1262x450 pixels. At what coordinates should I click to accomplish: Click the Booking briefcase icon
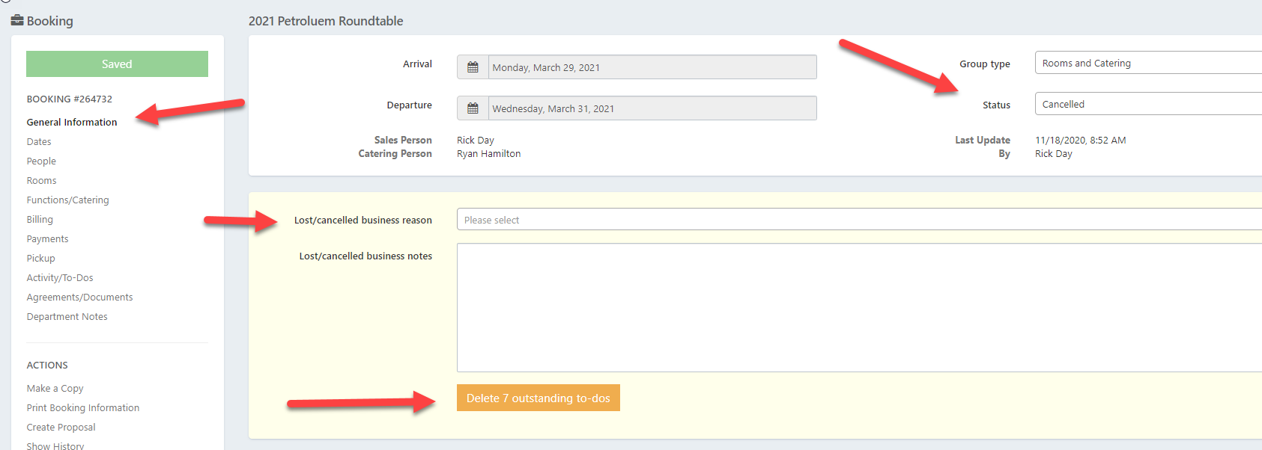17,21
